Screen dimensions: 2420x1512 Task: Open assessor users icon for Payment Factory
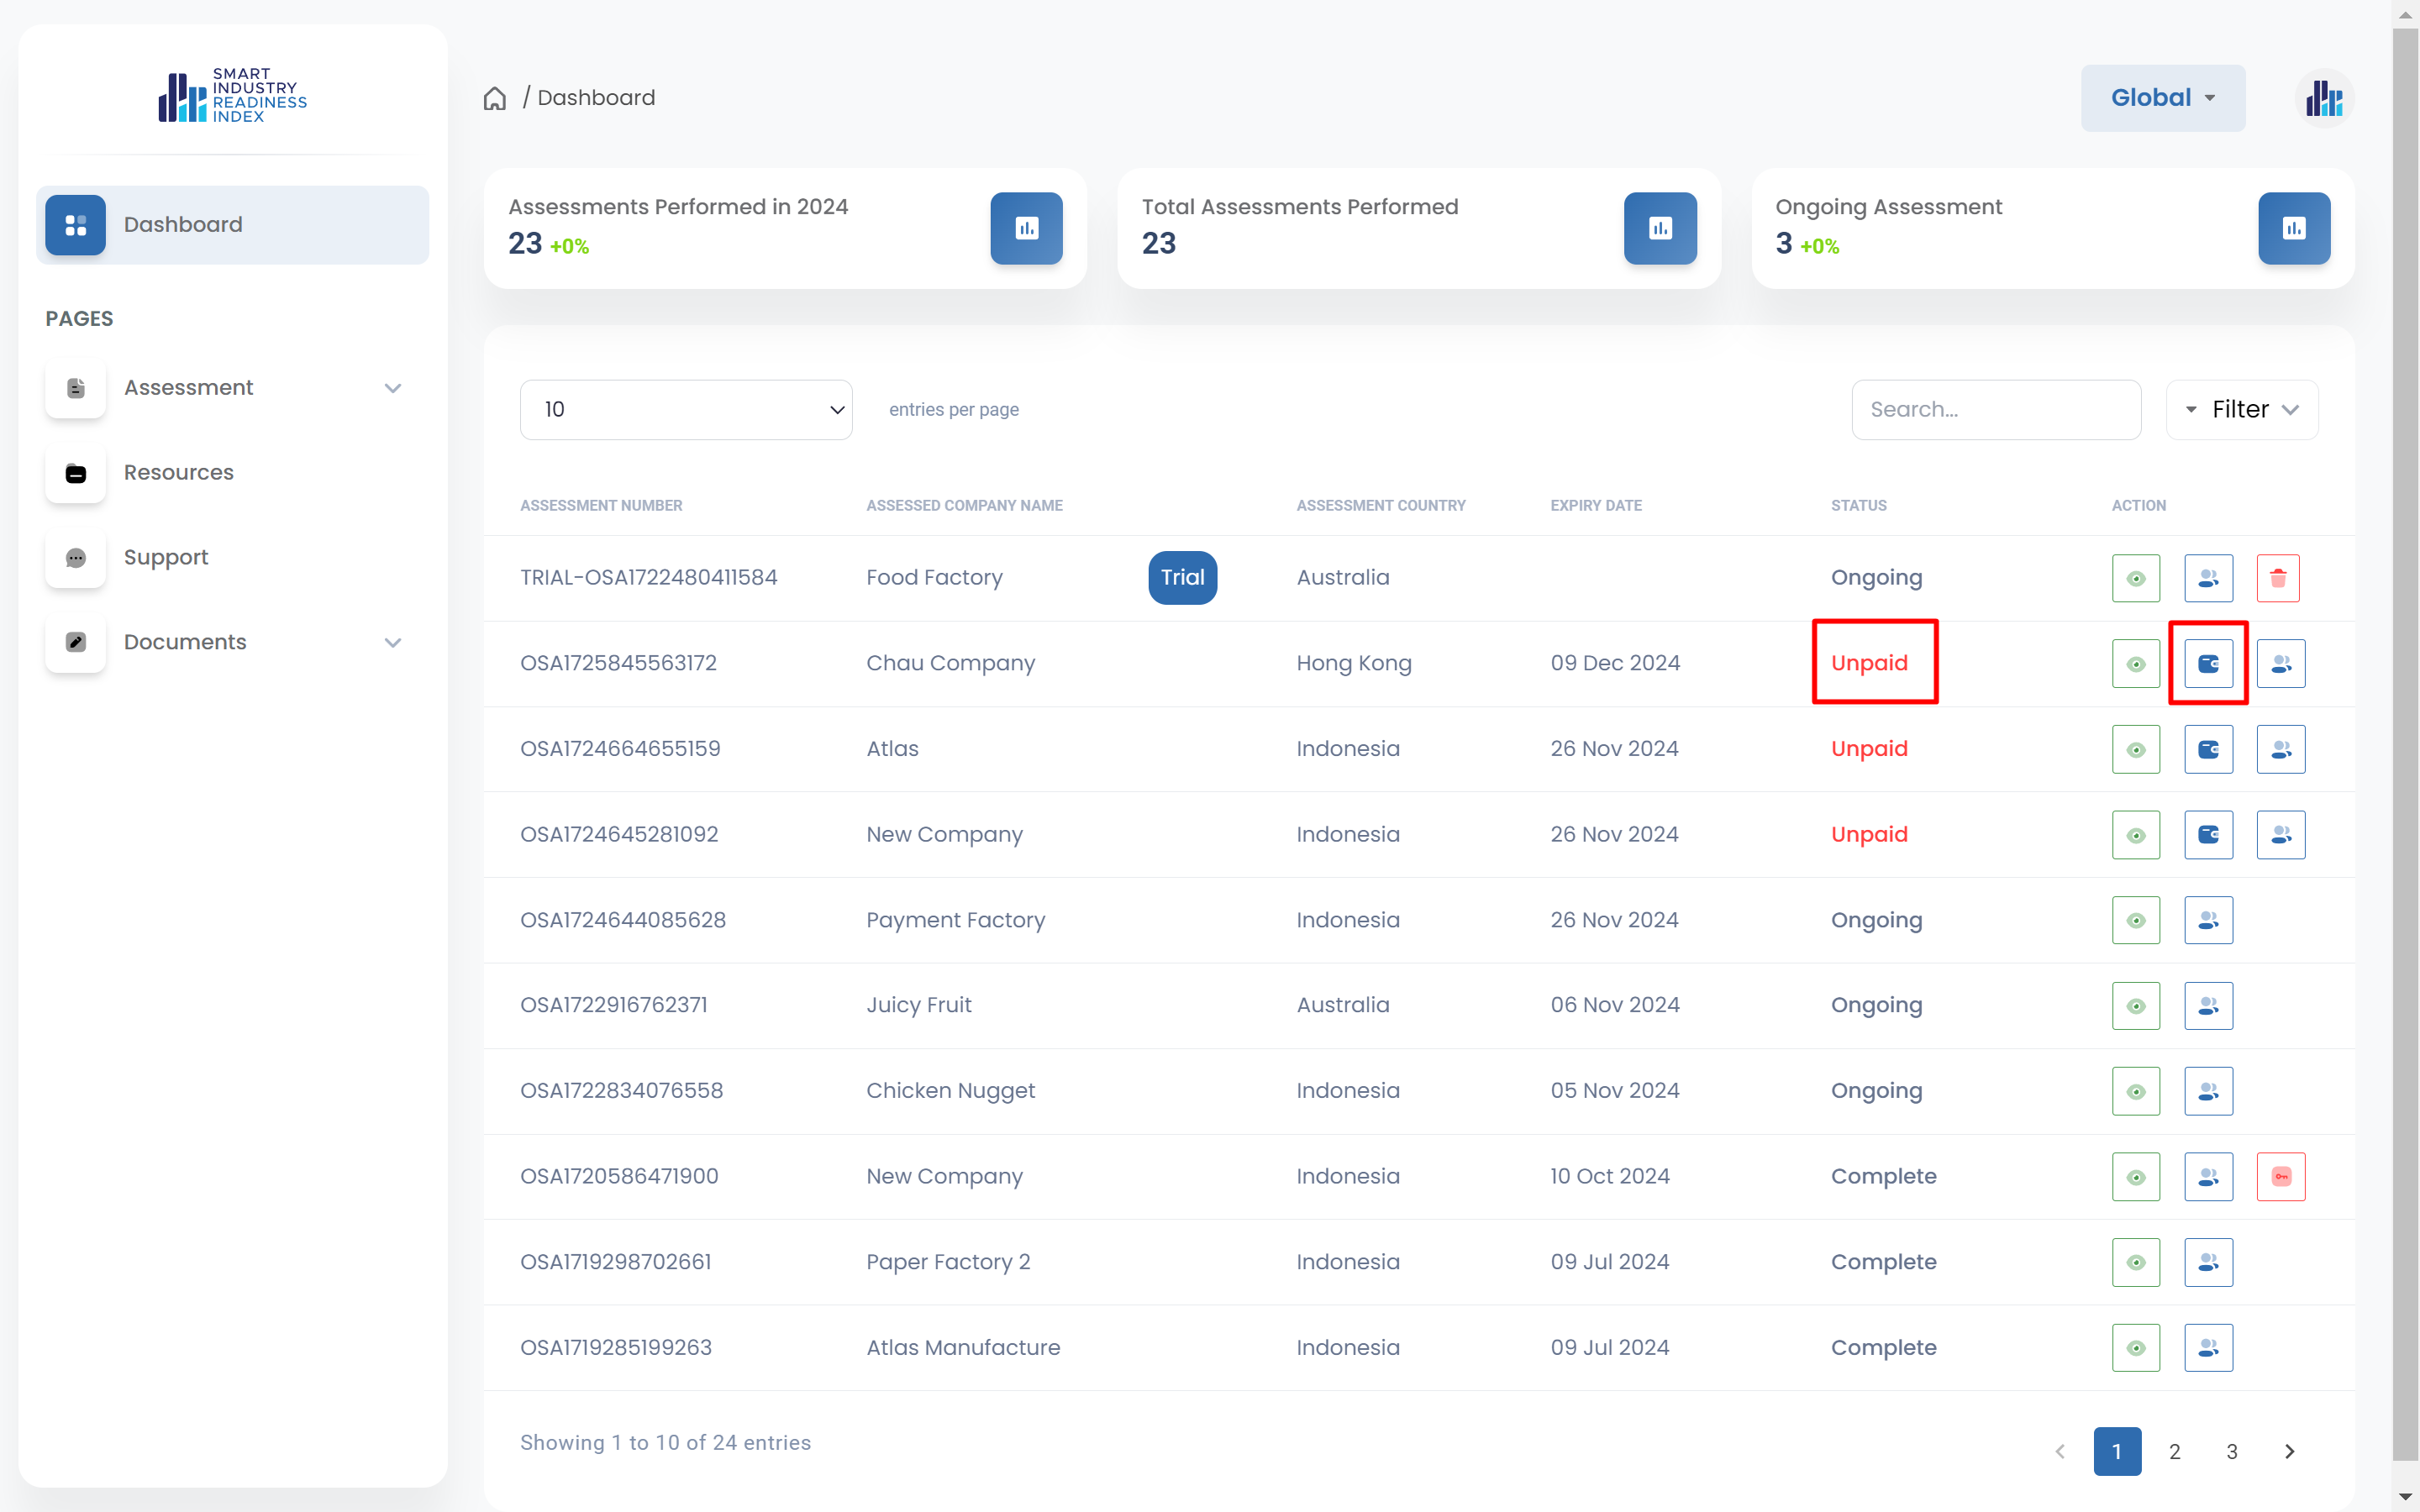click(x=2208, y=920)
